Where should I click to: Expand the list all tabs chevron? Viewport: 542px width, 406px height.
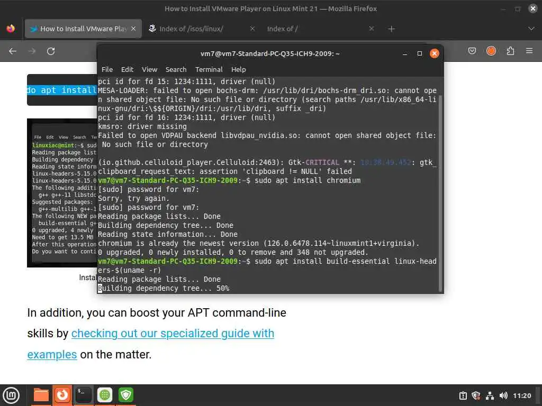coord(531,29)
